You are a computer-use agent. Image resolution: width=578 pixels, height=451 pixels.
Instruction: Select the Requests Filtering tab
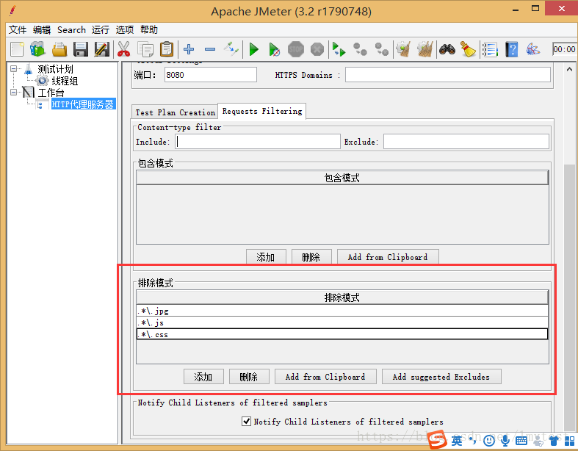262,111
